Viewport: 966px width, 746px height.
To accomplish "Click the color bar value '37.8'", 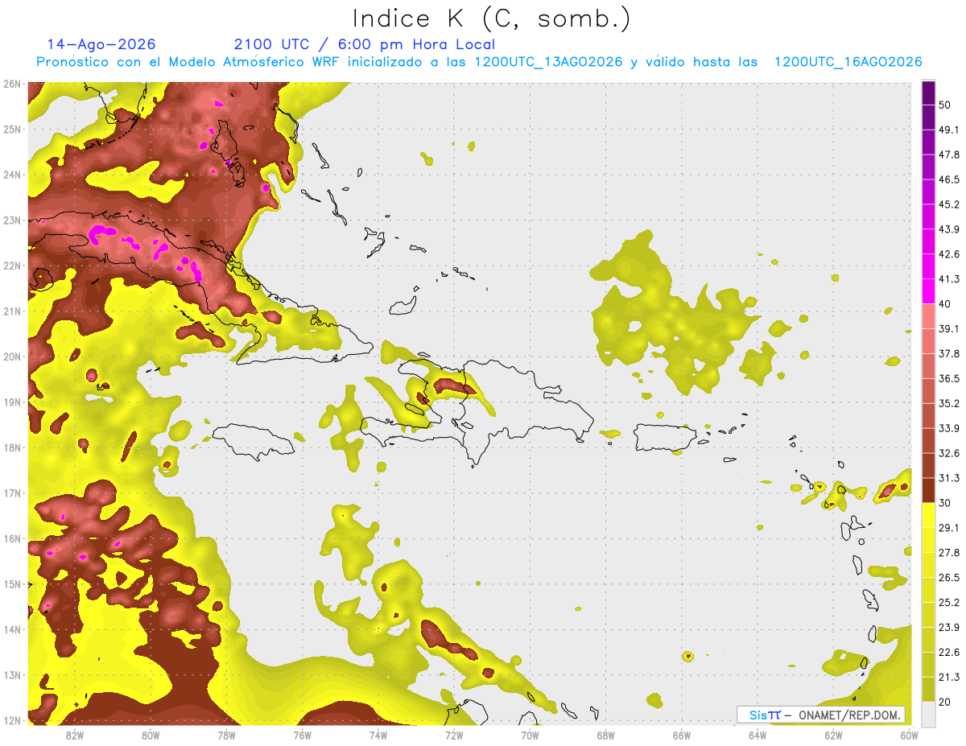I will [949, 354].
